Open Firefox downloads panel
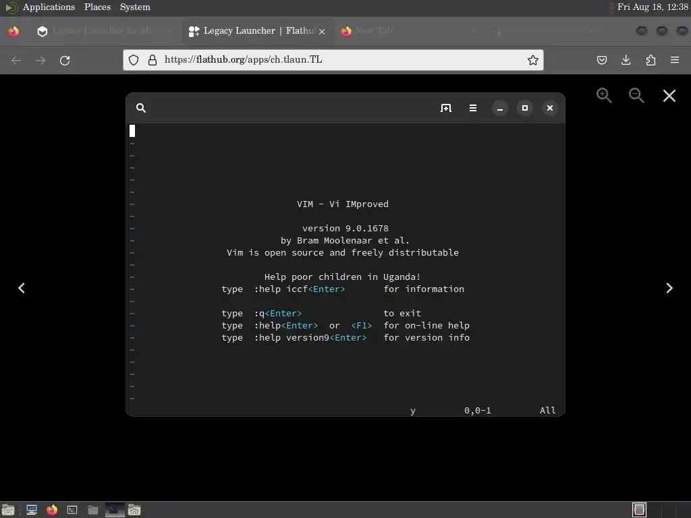691x518 pixels. 626,60
